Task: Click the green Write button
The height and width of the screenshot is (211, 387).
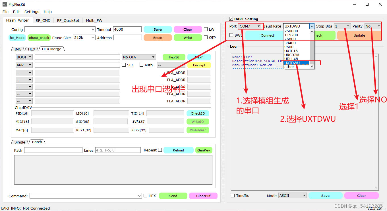Action: coord(188,38)
